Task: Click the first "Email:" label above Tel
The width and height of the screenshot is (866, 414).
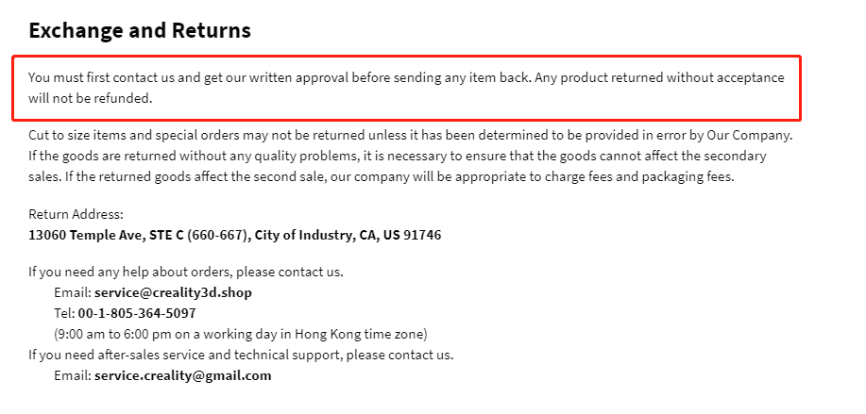Action: click(x=73, y=292)
